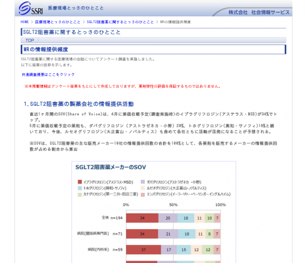Click the red 37 bar in 病院(内科系) row

[143, 250]
